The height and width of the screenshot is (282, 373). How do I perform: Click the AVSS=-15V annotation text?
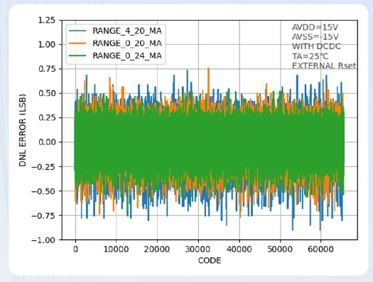click(x=315, y=37)
